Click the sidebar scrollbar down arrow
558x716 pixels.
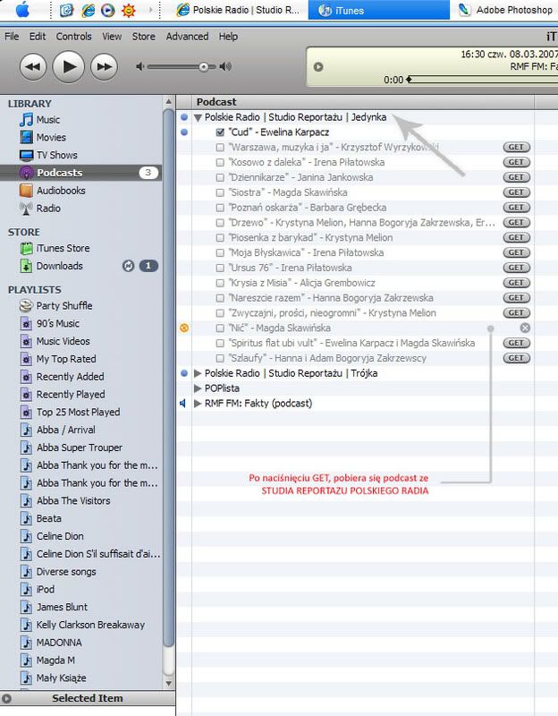point(169,684)
